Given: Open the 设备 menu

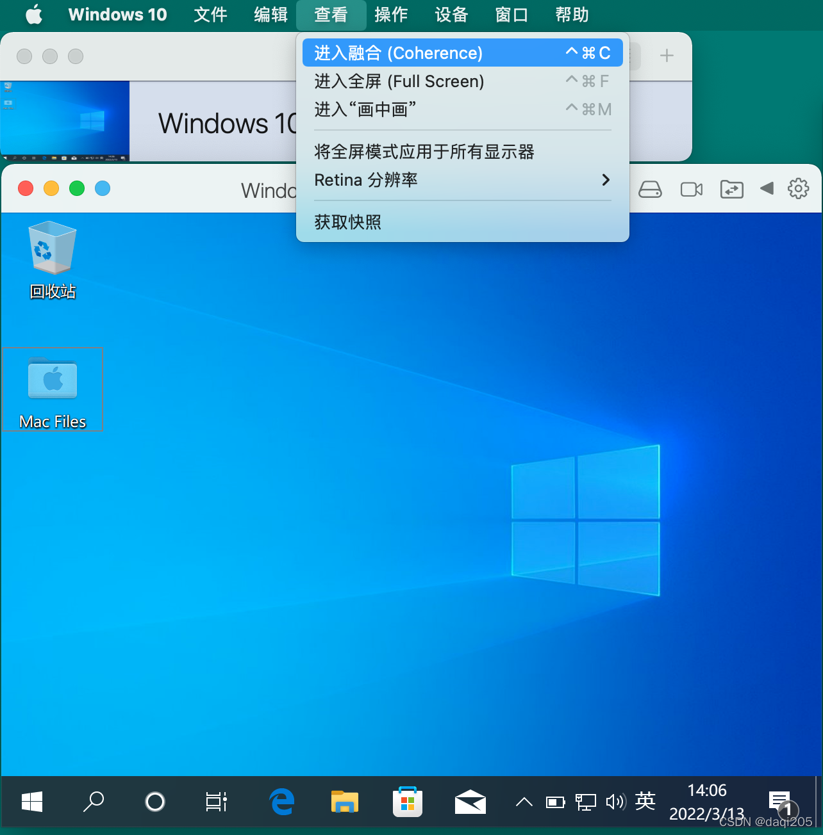Looking at the screenshot, I should [451, 14].
